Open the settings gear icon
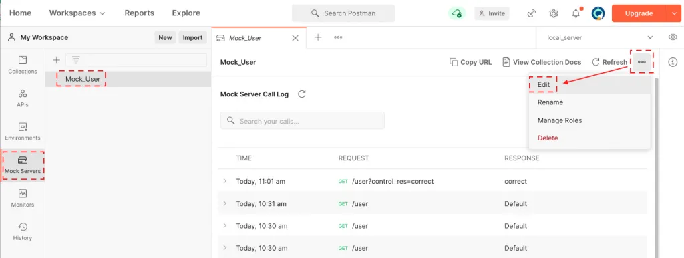The width and height of the screenshot is (684, 258). pos(554,13)
